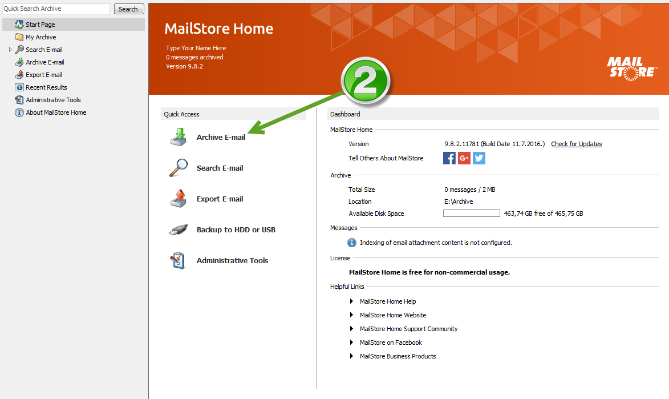Select Export E-mail in the navigation tree

click(x=43, y=75)
